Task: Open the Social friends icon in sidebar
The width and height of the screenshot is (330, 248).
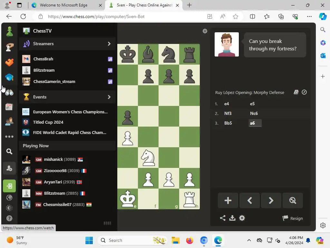Action: [x=9, y=122]
